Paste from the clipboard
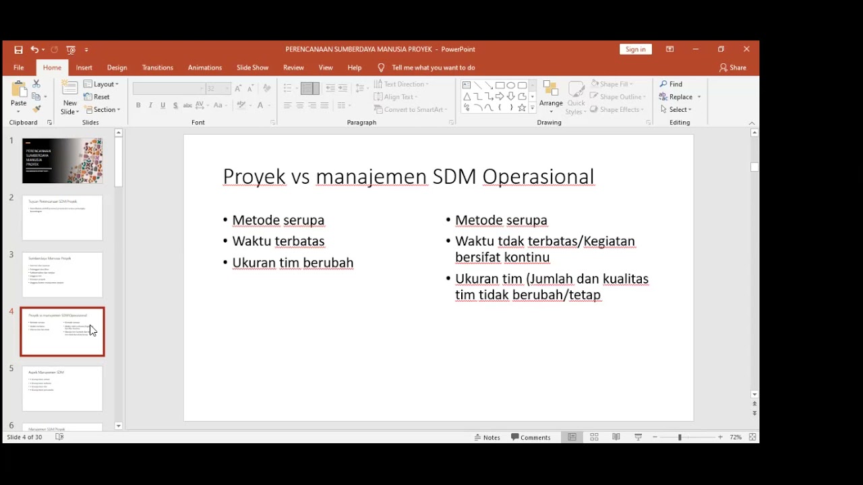Screen dimensions: 863x485 [x=19, y=96]
